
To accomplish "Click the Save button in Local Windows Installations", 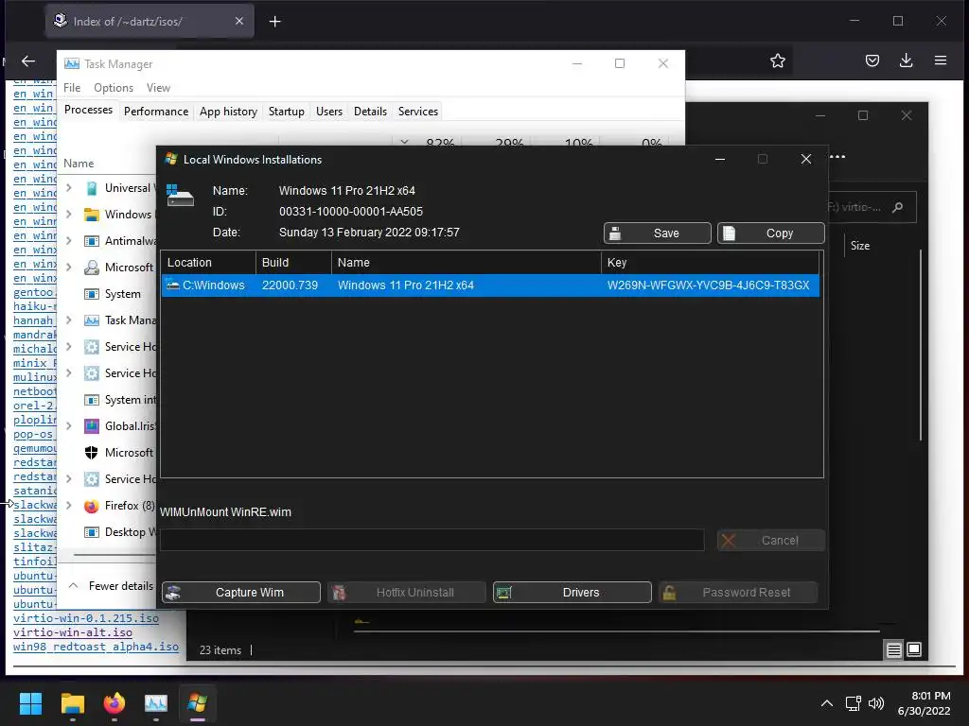I will tap(657, 233).
